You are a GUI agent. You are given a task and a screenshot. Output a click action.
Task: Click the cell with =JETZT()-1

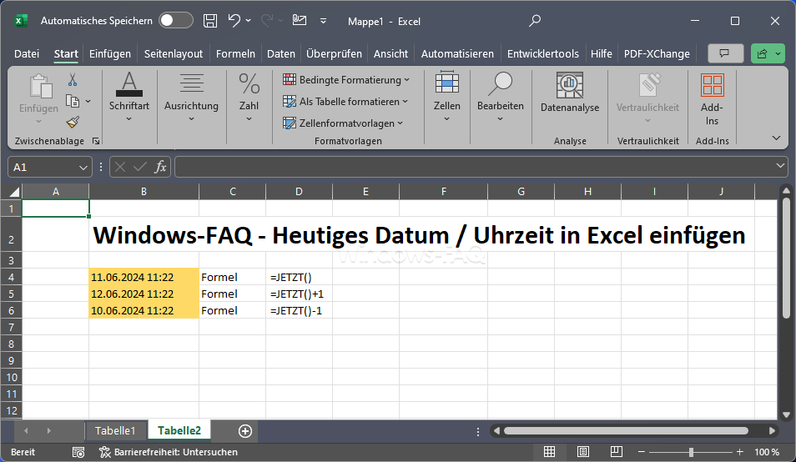pyautogui.click(x=299, y=310)
